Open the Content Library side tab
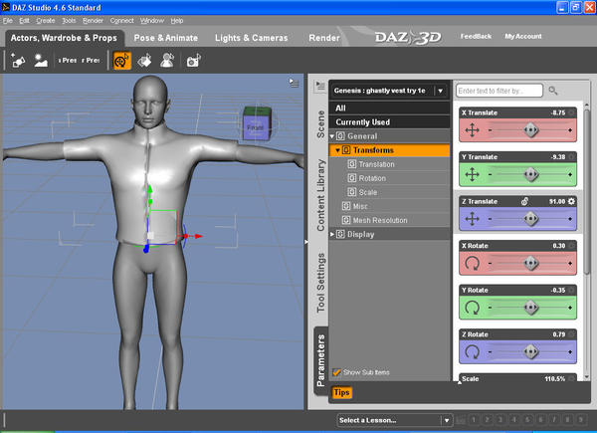 click(320, 195)
